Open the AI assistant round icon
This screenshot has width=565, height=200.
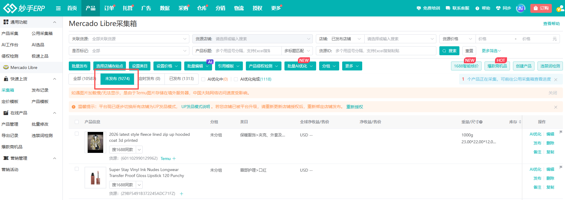[x=521, y=8]
